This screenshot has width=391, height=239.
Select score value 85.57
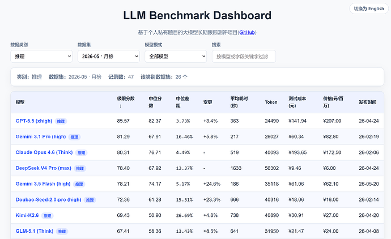(123, 121)
